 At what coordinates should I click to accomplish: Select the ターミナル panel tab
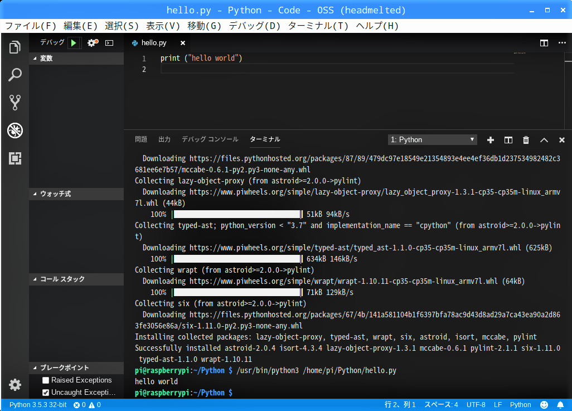coord(265,139)
